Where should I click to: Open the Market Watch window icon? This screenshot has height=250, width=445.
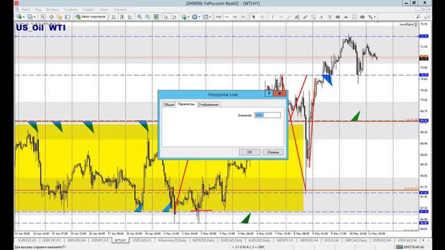[x=43, y=17]
